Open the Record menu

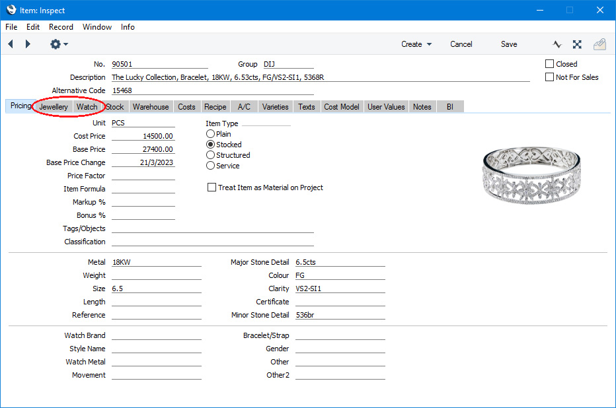(x=61, y=27)
